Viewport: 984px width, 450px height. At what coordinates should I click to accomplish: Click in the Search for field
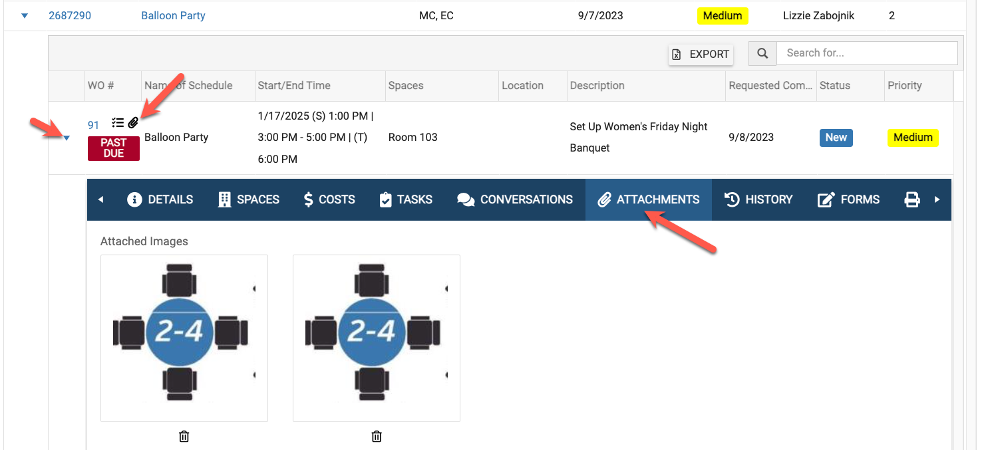867,53
